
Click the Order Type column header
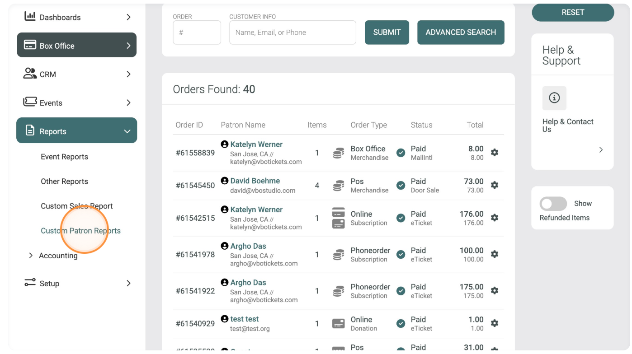coord(369,125)
